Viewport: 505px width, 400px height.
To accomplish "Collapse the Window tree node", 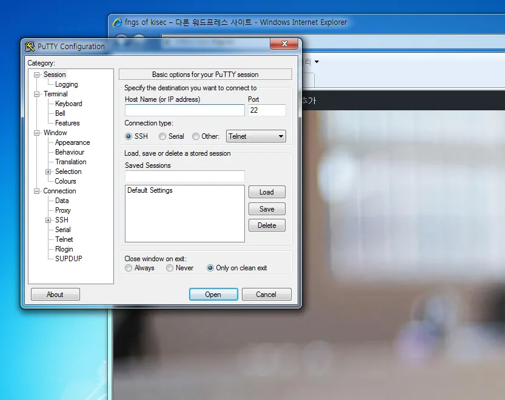I will point(37,133).
